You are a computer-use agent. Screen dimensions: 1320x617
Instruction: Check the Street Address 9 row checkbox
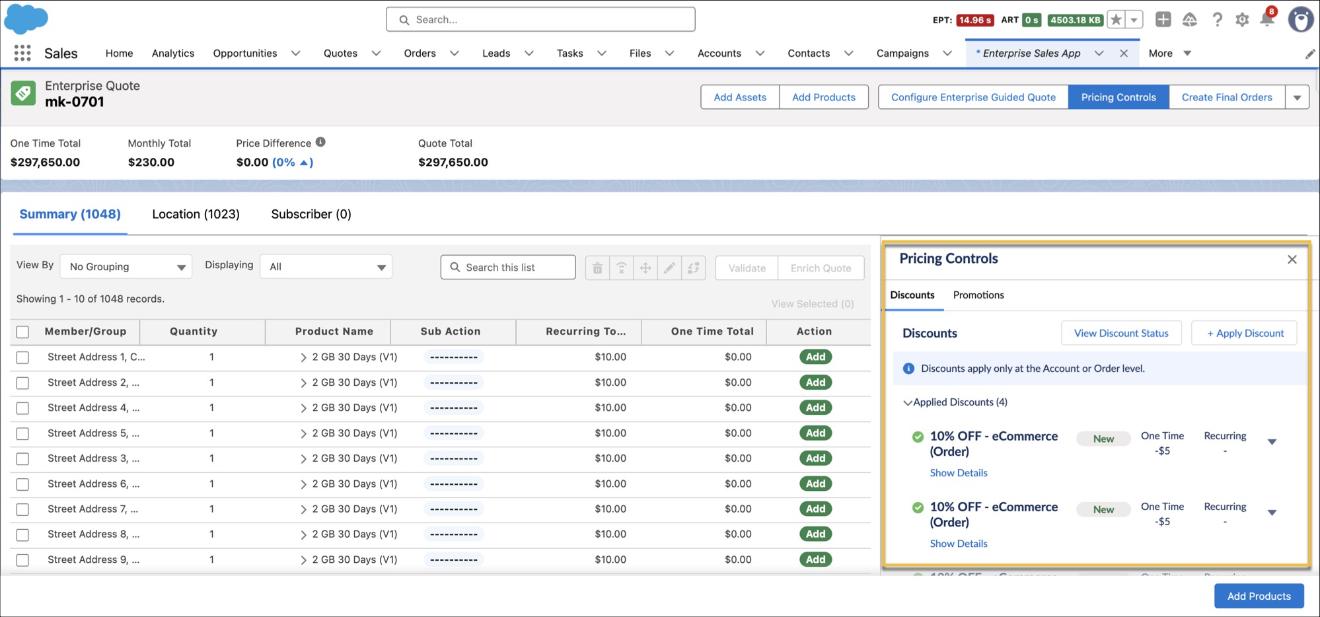(22, 560)
